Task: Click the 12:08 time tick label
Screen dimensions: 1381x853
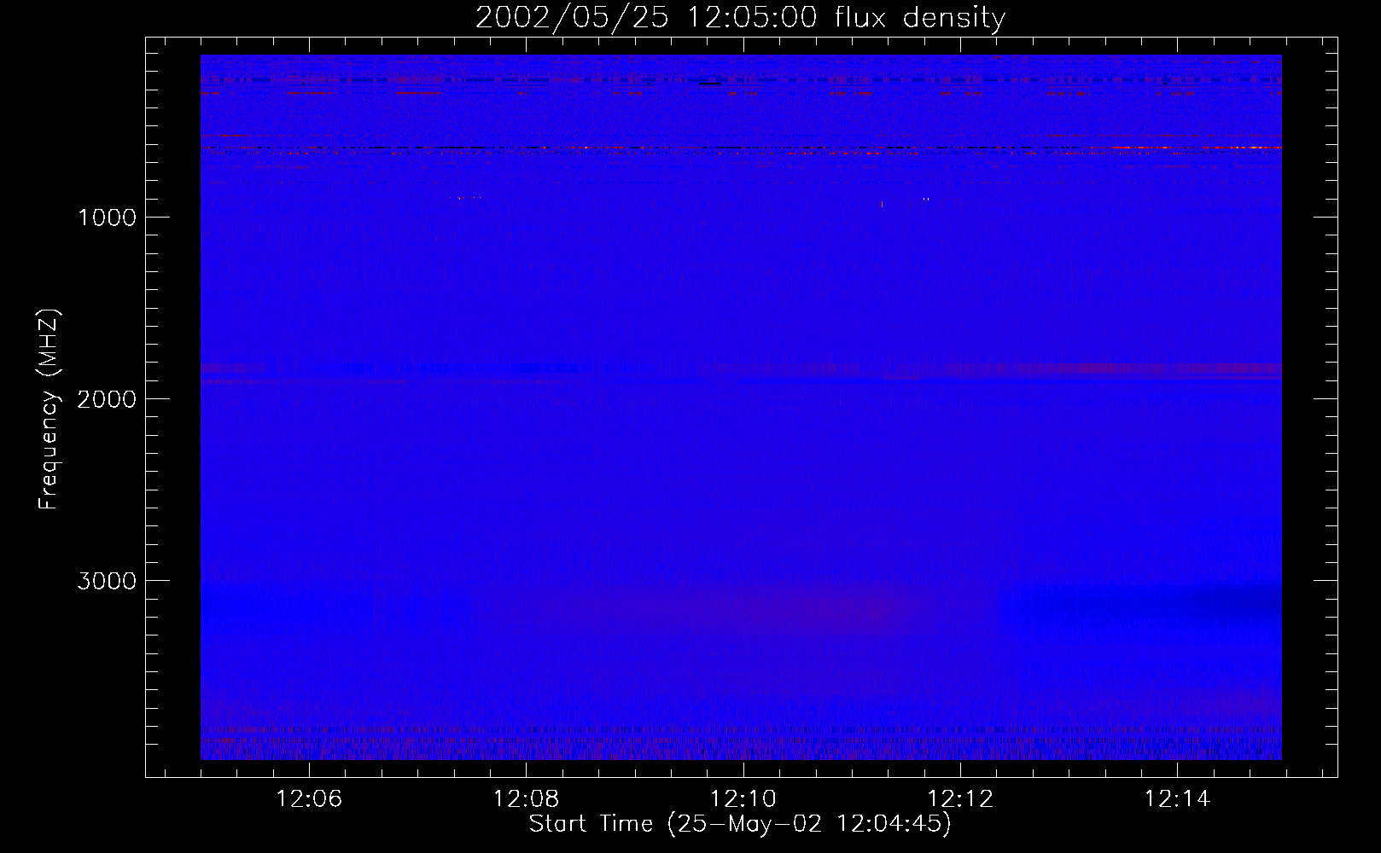Action: [x=526, y=799]
